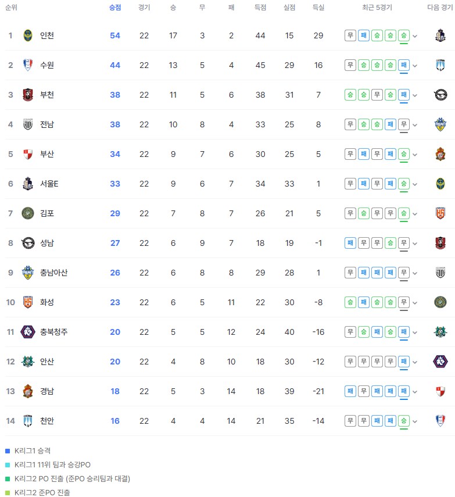Click the 화성 team crest in row 10
The width and height of the screenshot is (455, 497).
tap(28, 302)
